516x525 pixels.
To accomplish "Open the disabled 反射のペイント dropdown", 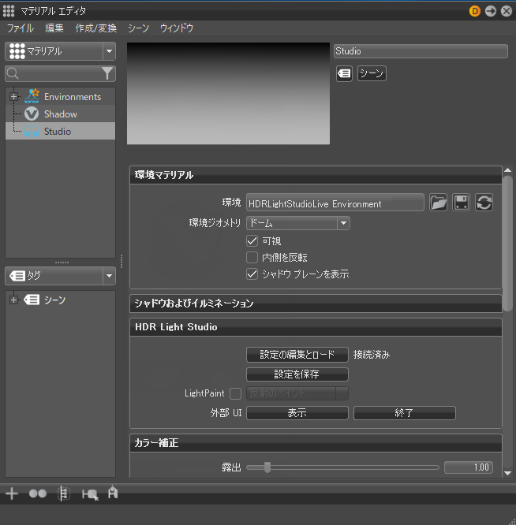I will (297, 393).
